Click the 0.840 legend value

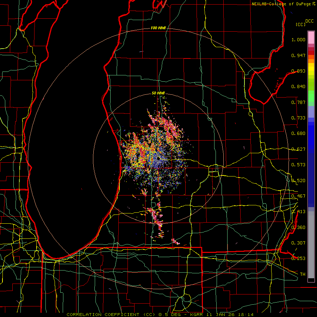click(298, 87)
